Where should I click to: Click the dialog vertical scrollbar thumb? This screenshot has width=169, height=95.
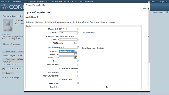point(148,36)
